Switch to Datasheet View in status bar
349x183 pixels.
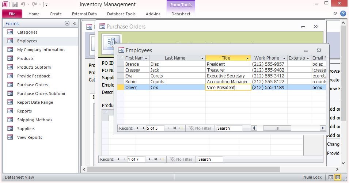[x=338, y=177]
